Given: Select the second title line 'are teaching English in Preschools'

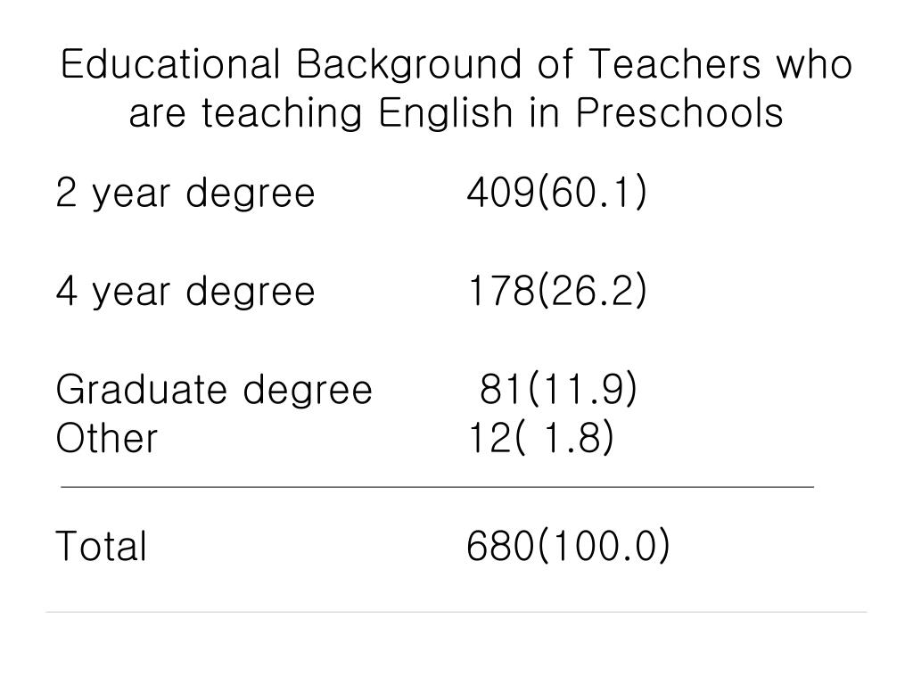Looking at the screenshot, I should 456,112.
